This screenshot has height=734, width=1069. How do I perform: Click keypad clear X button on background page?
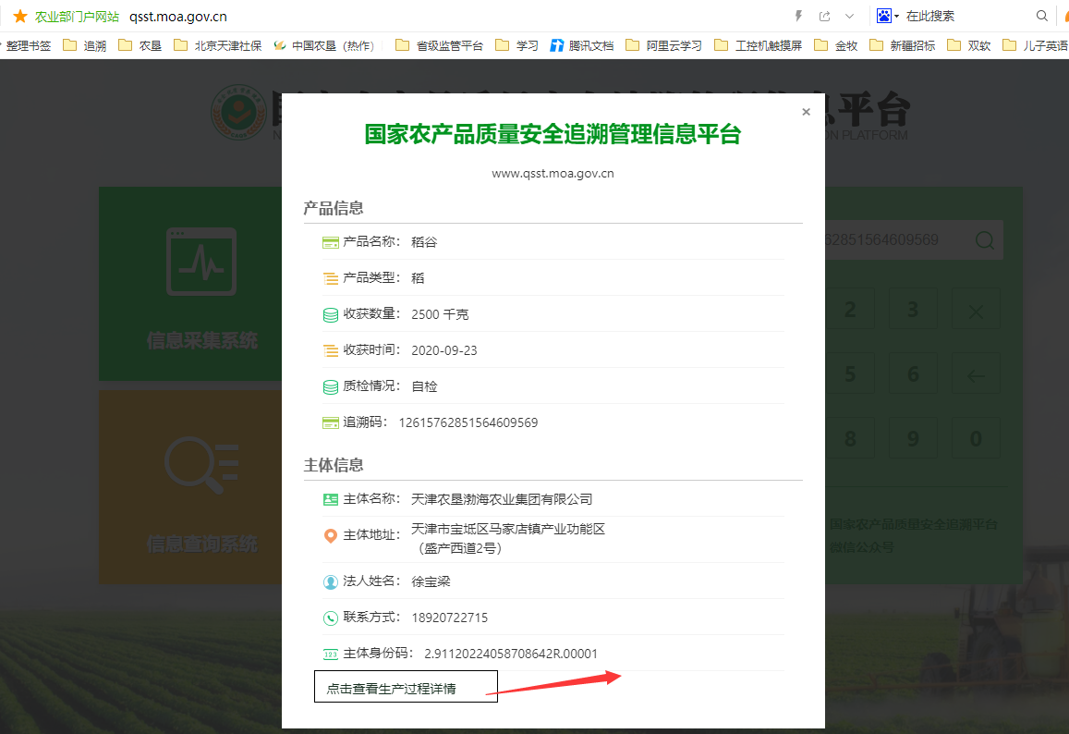pyautogui.click(x=976, y=311)
